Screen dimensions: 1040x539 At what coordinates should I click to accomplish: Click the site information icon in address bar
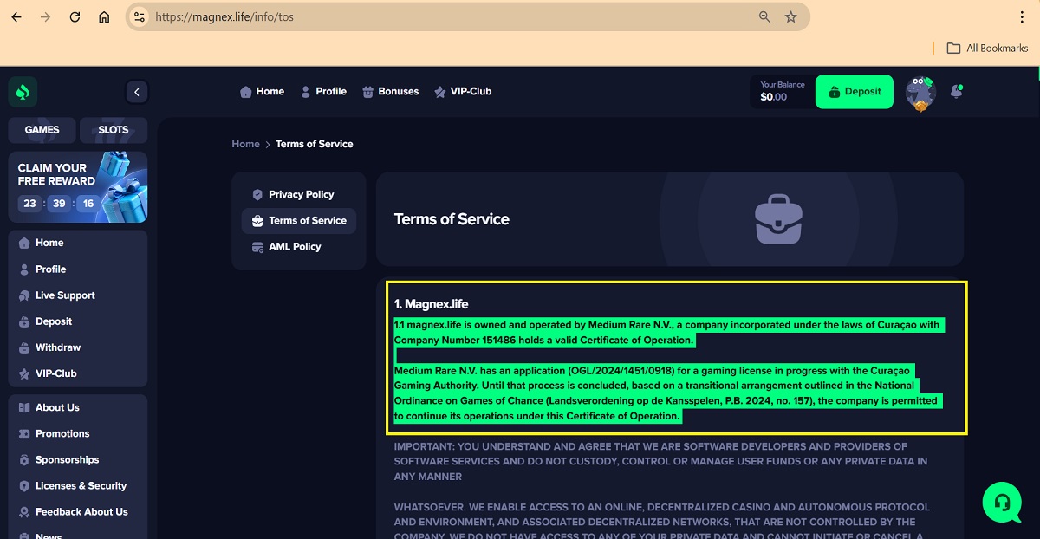click(140, 16)
